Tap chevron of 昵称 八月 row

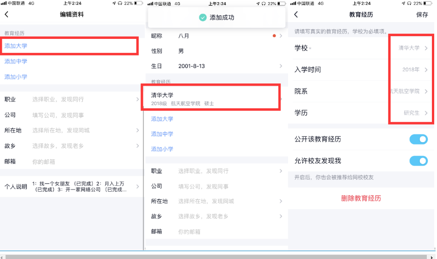tap(281, 36)
